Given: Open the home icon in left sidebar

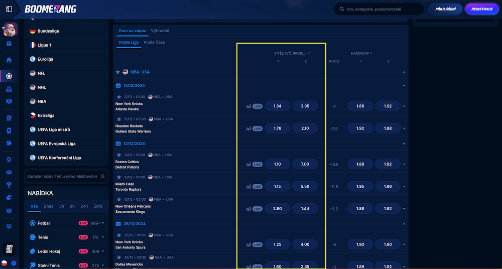Looking at the screenshot, I should [9, 60].
